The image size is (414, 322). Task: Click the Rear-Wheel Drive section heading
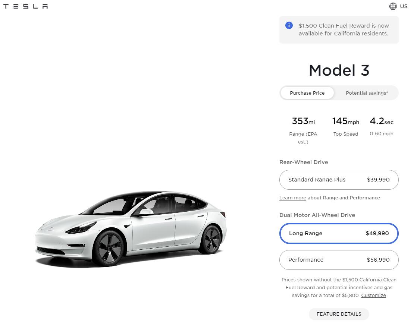point(304,162)
